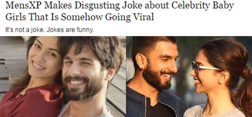
Task: Click the word 'Disgusting' in the title
Action: (x=97, y=6)
